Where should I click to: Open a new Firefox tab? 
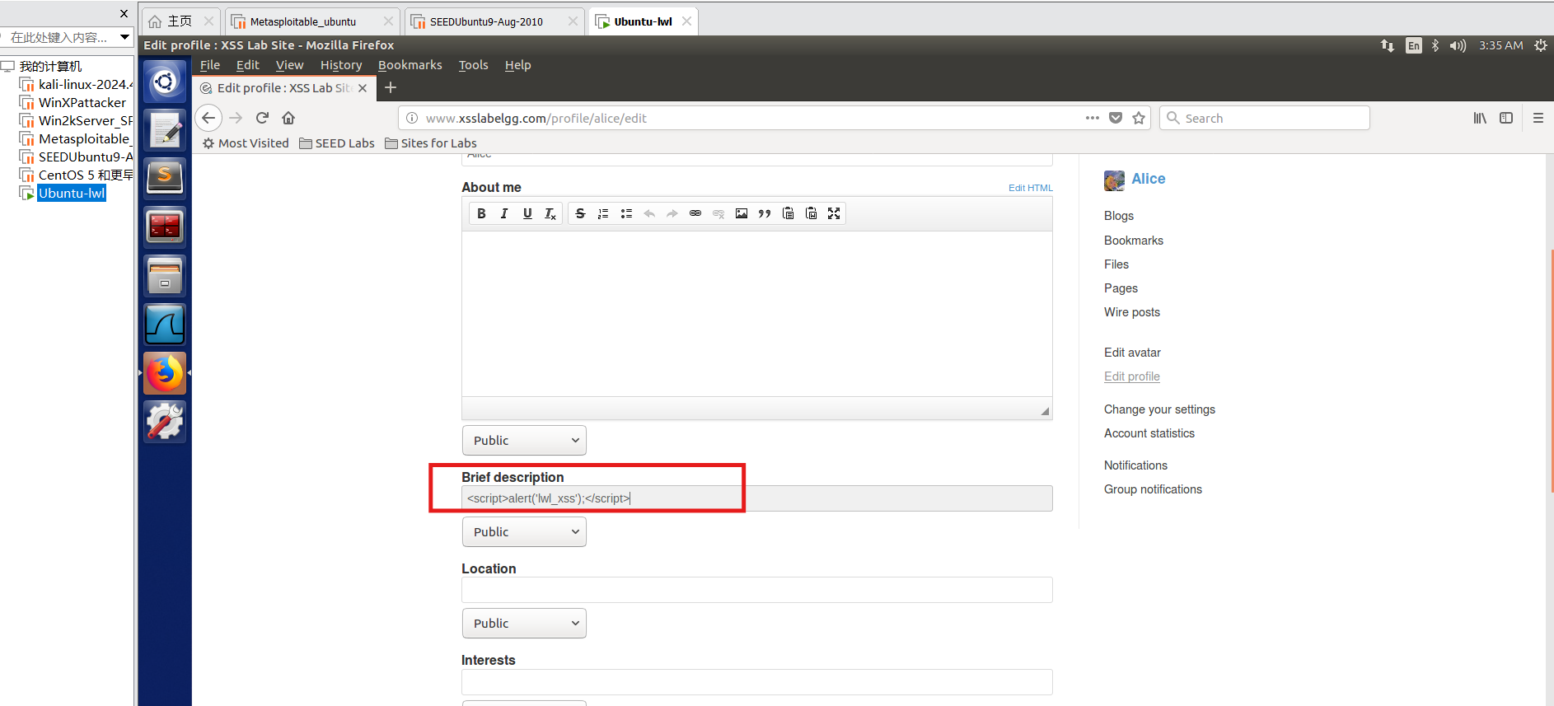[x=391, y=87]
